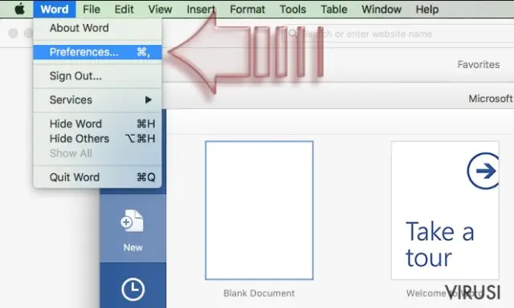Open Recent documents clock icon

[133, 290]
